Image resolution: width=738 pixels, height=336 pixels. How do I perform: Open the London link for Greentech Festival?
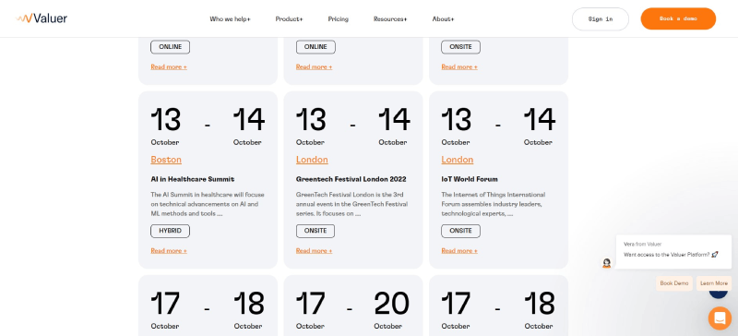pos(312,160)
